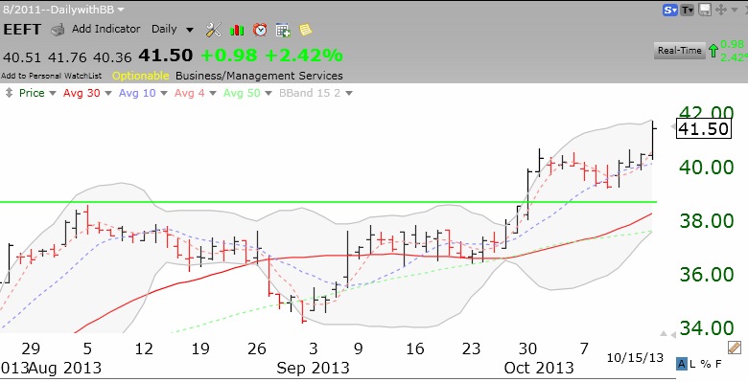The width and height of the screenshot is (748, 382).
Task: Open the gray window options arrow beside move icon
Action: (x=734, y=10)
